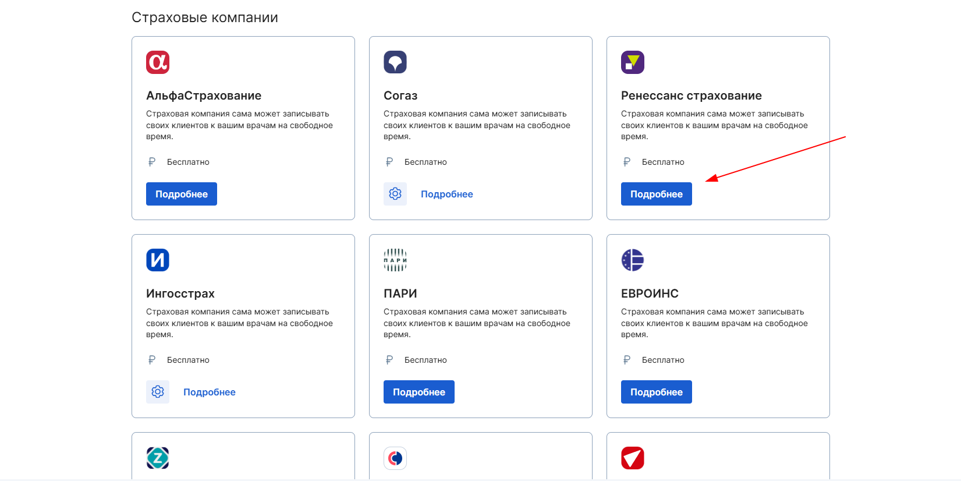The image size is (961, 481).
Task: Open settings gear on Ингосстрах card
Action: (158, 392)
